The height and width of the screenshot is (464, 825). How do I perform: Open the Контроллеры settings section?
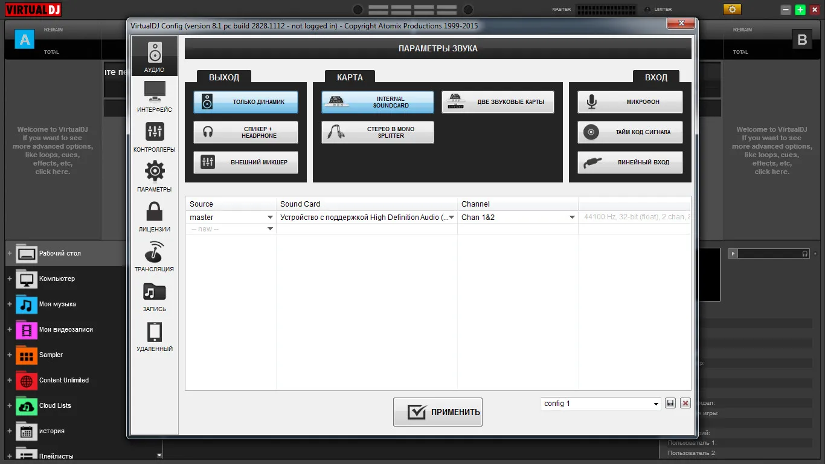click(155, 136)
